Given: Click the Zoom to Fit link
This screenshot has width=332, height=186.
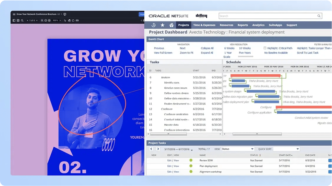Looking at the screenshot, I should (186, 53).
